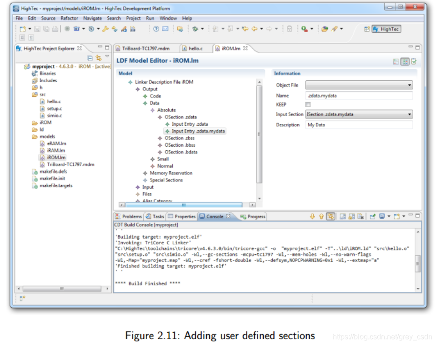
Task: Open Project Explorer view menu triangle
Action: click(107, 56)
